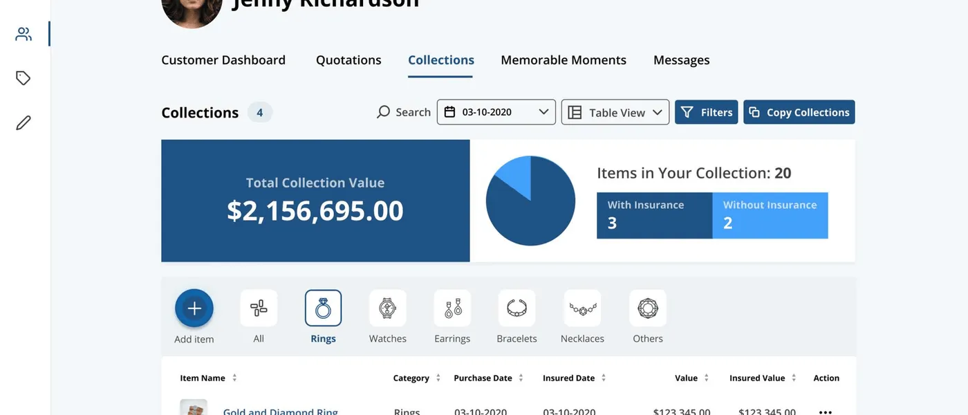The width and height of the screenshot is (968, 415).
Task: Sort by Category column arrows
Action: click(438, 378)
